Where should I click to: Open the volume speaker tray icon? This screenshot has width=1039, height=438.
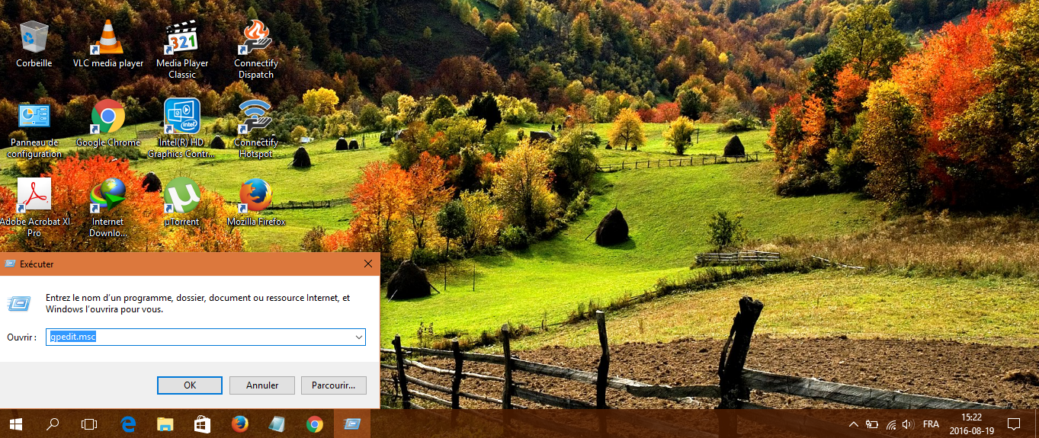(x=907, y=424)
